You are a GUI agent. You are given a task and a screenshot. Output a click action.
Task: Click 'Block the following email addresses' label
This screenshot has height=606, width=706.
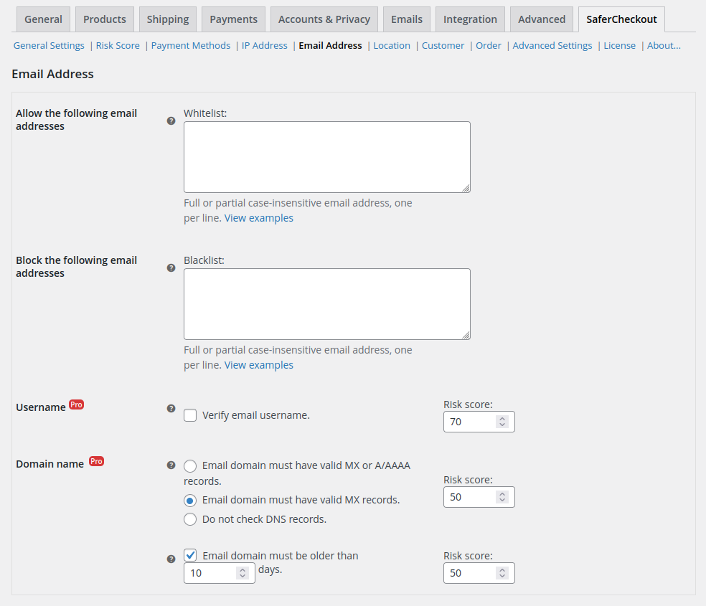click(77, 267)
